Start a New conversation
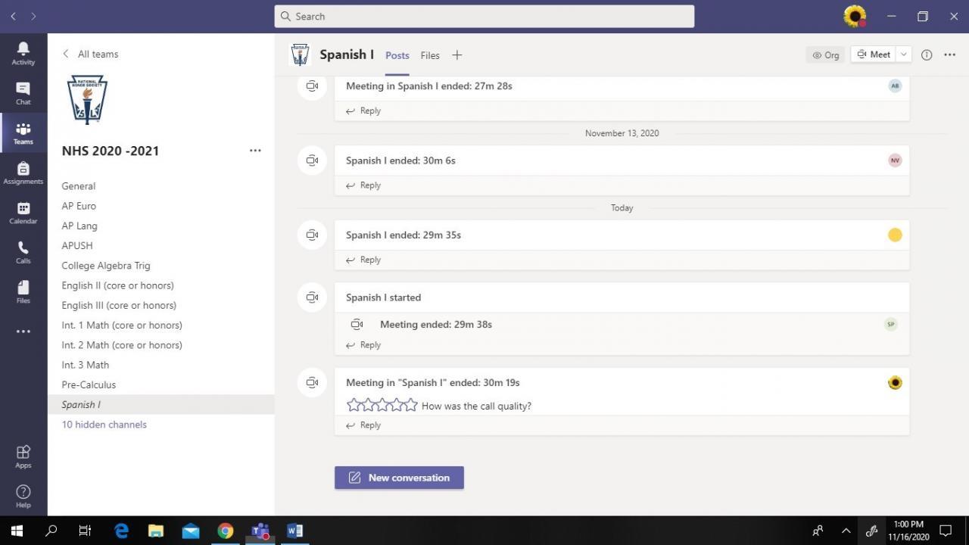 coord(399,478)
